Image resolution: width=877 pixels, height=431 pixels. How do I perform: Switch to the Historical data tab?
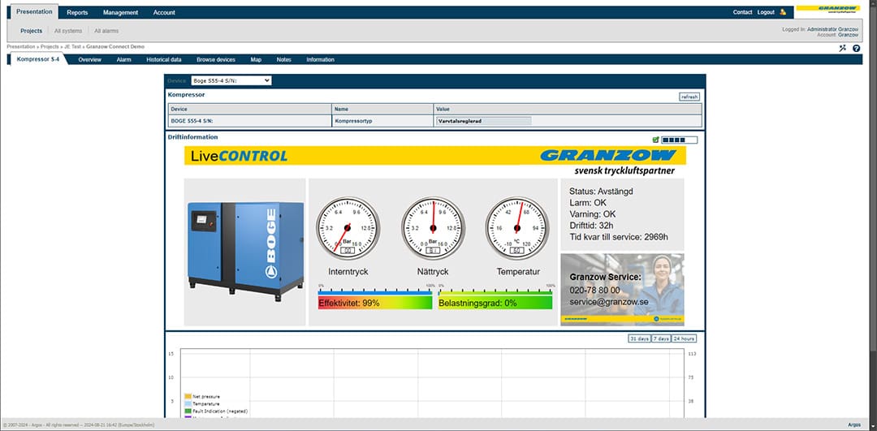tap(163, 59)
